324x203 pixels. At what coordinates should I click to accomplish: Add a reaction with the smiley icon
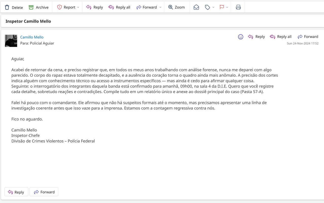[x=241, y=37]
